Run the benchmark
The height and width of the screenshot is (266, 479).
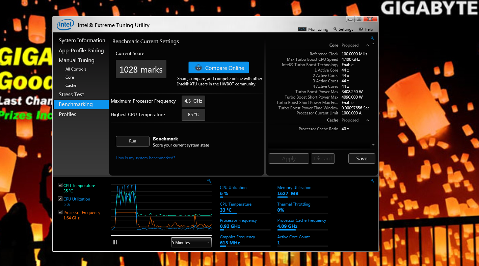click(133, 141)
